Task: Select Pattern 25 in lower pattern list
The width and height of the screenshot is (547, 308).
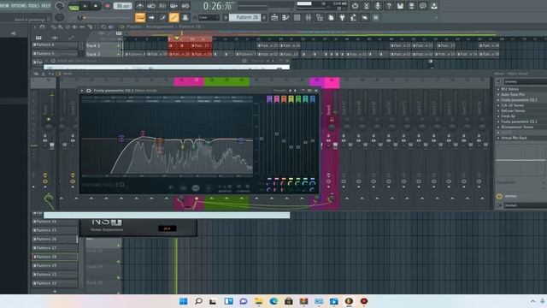Action: click(55, 230)
